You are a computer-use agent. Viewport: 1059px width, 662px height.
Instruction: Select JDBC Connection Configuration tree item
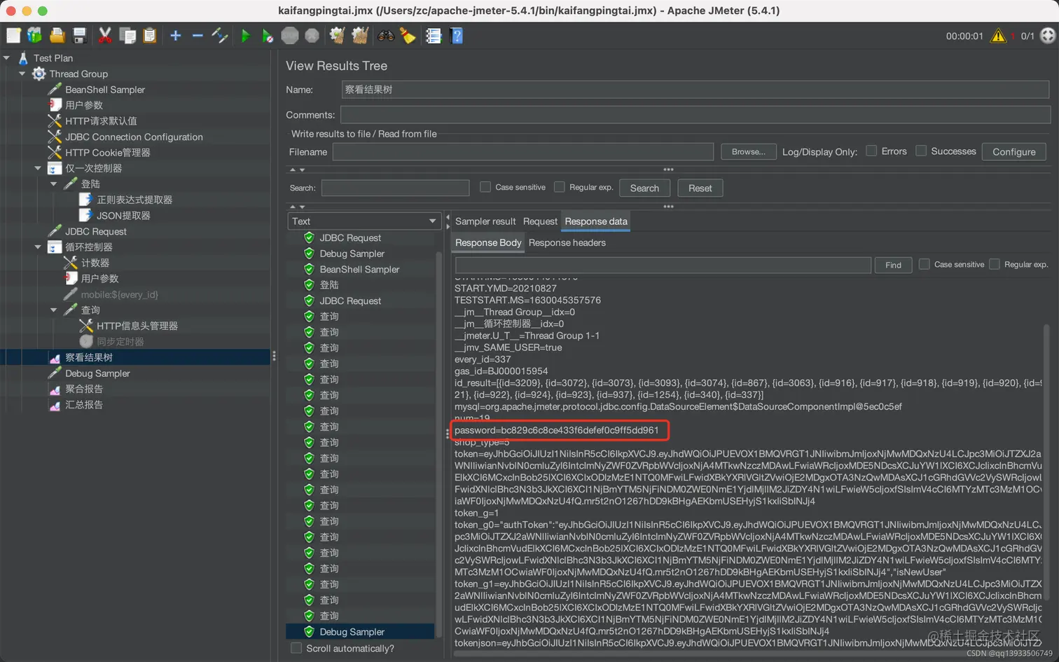pyautogui.click(x=134, y=137)
